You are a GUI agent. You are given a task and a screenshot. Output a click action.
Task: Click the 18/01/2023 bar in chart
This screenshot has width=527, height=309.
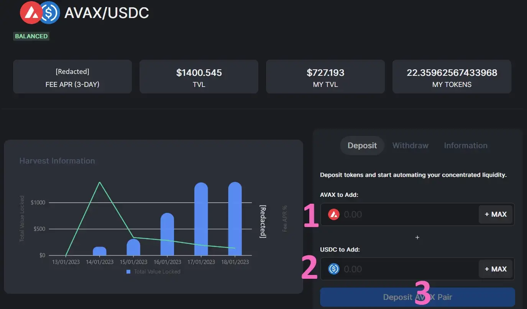point(235,219)
